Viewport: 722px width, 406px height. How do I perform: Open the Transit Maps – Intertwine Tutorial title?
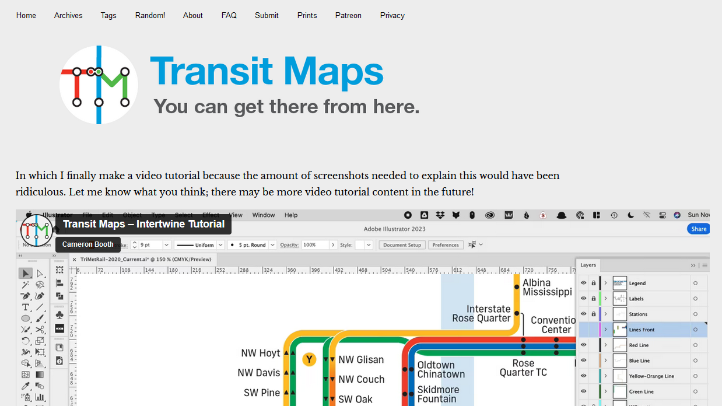coord(143,224)
